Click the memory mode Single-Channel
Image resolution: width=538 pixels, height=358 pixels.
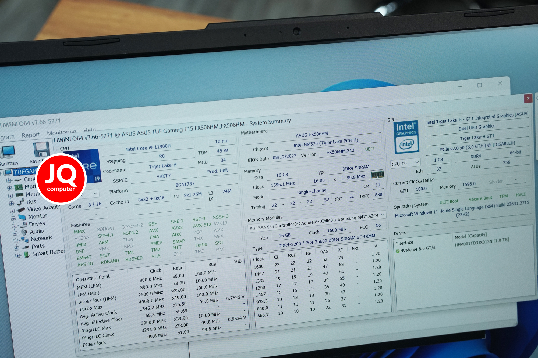312,192
